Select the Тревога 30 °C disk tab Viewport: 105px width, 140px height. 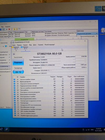[x=16, y=49]
